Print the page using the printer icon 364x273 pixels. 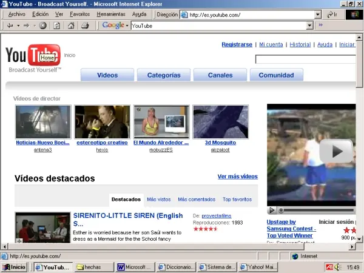point(85,25)
